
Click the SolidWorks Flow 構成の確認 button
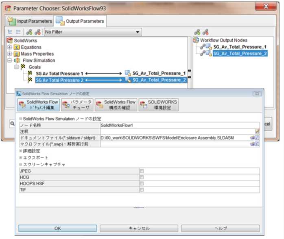pos(116,104)
